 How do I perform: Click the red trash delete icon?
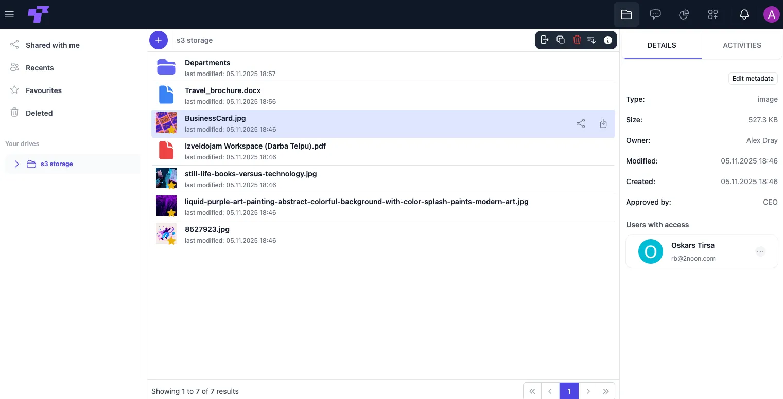click(x=577, y=40)
